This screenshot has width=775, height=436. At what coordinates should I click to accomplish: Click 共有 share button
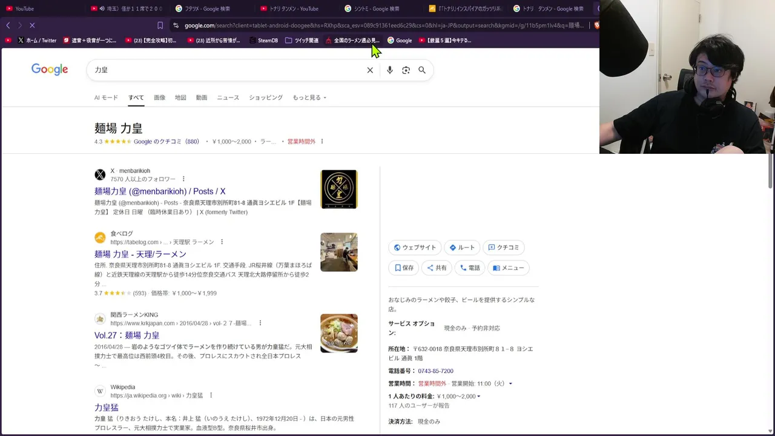437,268
